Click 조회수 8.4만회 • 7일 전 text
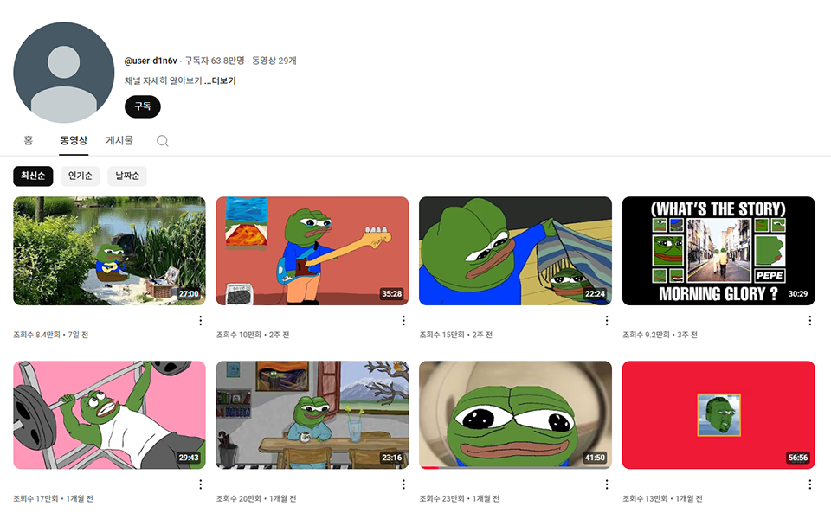The image size is (831, 519). click(51, 335)
